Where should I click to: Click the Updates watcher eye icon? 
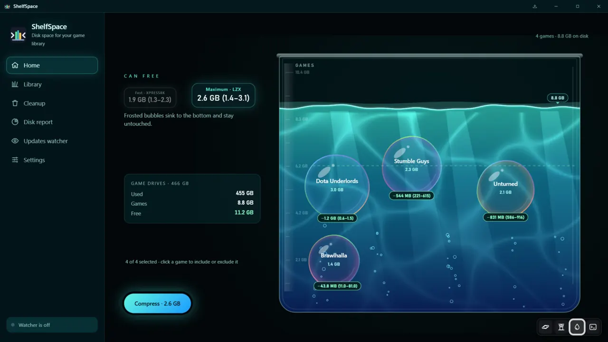(15, 141)
